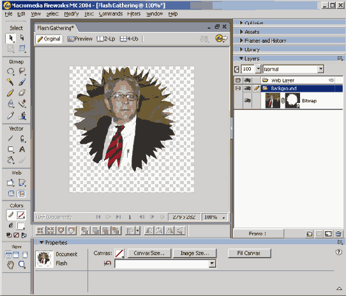Click the Quick Export Fireworks icon

pos(221,38)
